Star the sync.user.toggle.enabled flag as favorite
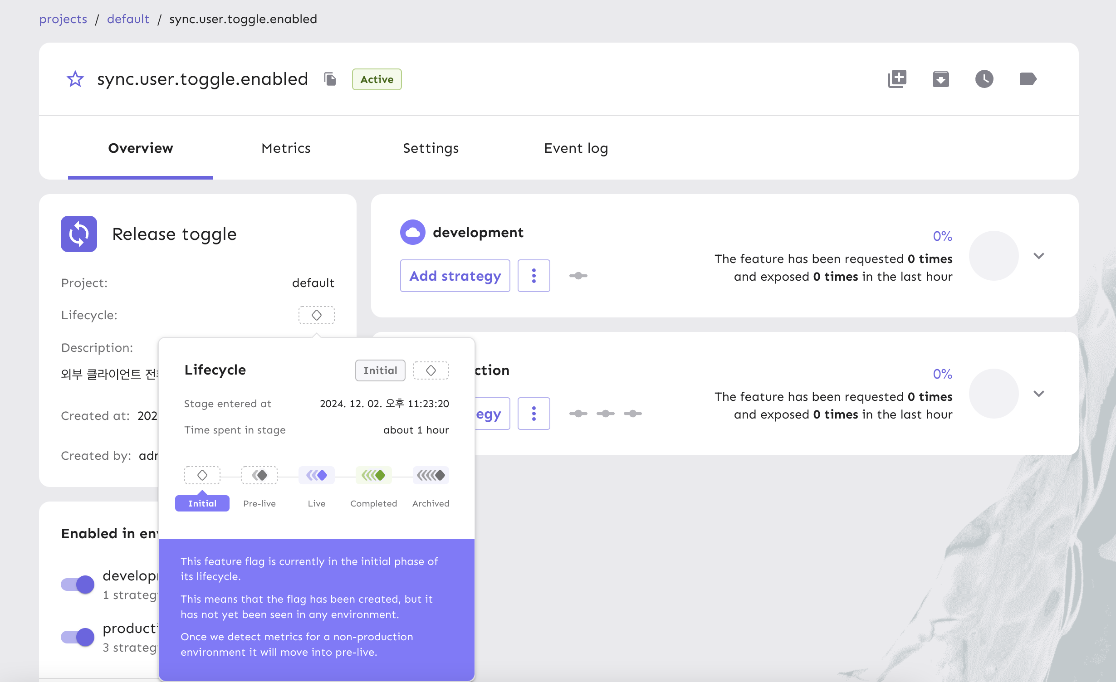 coord(75,79)
